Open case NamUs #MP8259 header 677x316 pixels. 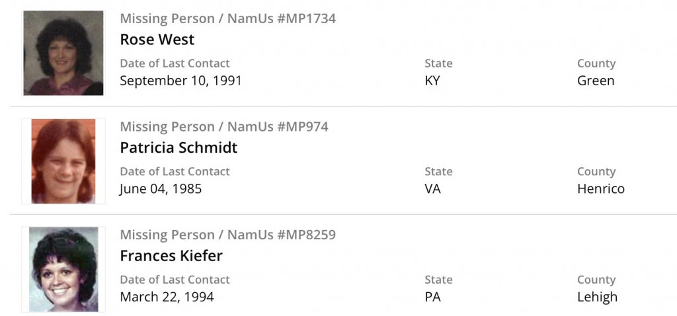pos(227,235)
